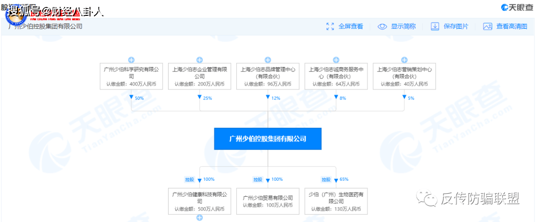Viewport: 537px width, 222px height.
Task: Expand plus icon above 上海少伯志诚商务服务中心
Action: [x=336, y=60]
